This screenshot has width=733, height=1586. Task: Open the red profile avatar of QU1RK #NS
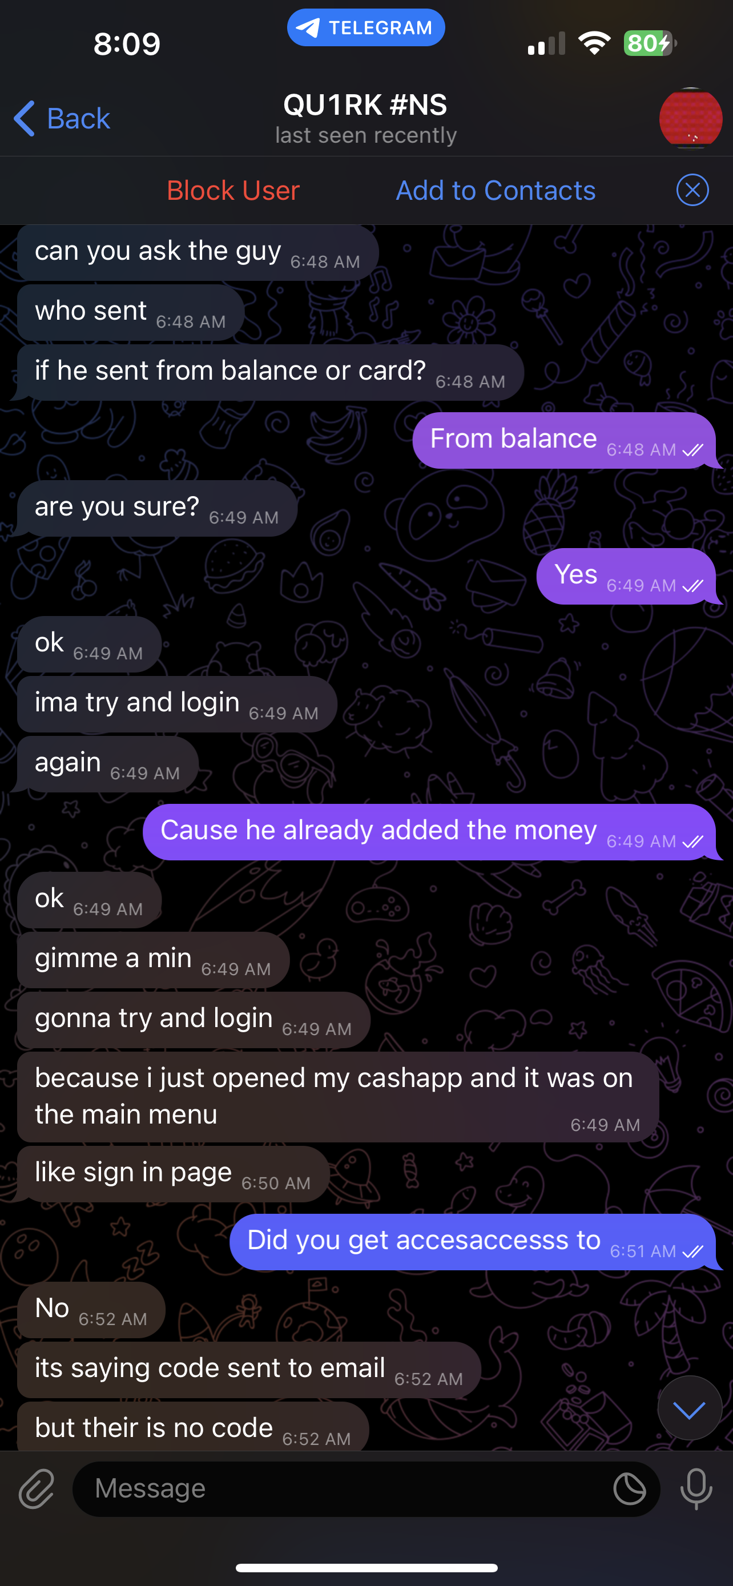point(691,119)
